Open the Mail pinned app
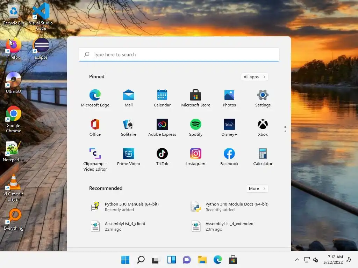This screenshot has height=268, width=358. tap(129, 98)
